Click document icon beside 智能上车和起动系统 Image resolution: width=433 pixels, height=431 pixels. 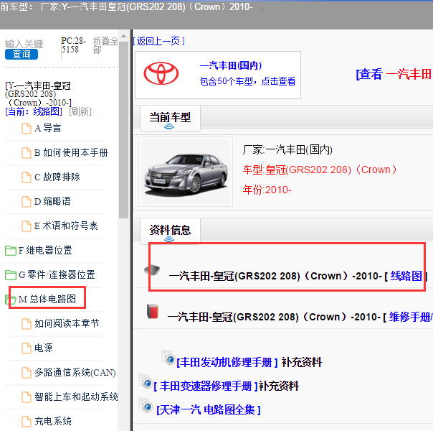[27, 397]
